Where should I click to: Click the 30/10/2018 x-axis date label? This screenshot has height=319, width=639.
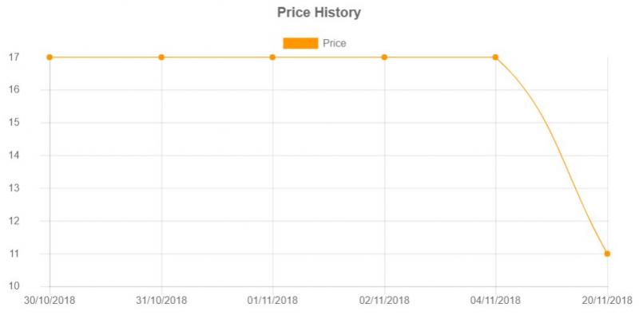(50, 301)
